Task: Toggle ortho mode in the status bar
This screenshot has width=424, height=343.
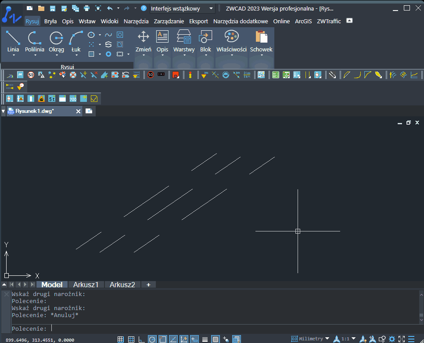Action: 141,339
